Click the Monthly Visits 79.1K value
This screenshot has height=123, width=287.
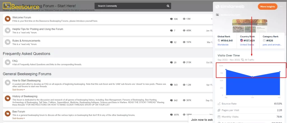[x=279, y=117]
